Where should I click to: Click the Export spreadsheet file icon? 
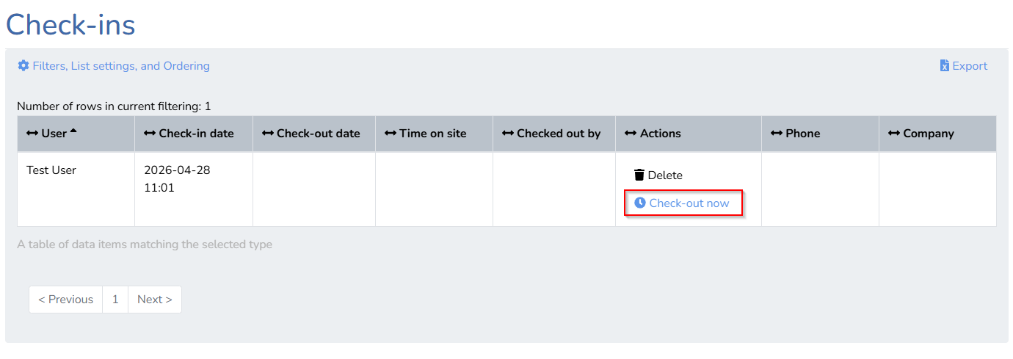[x=945, y=66]
